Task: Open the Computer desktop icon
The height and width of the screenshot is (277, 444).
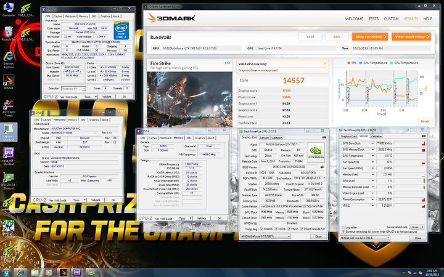Action: tap(9, 9)
